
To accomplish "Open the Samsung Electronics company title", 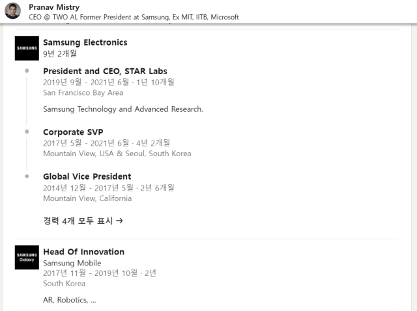I will [85, 42].
